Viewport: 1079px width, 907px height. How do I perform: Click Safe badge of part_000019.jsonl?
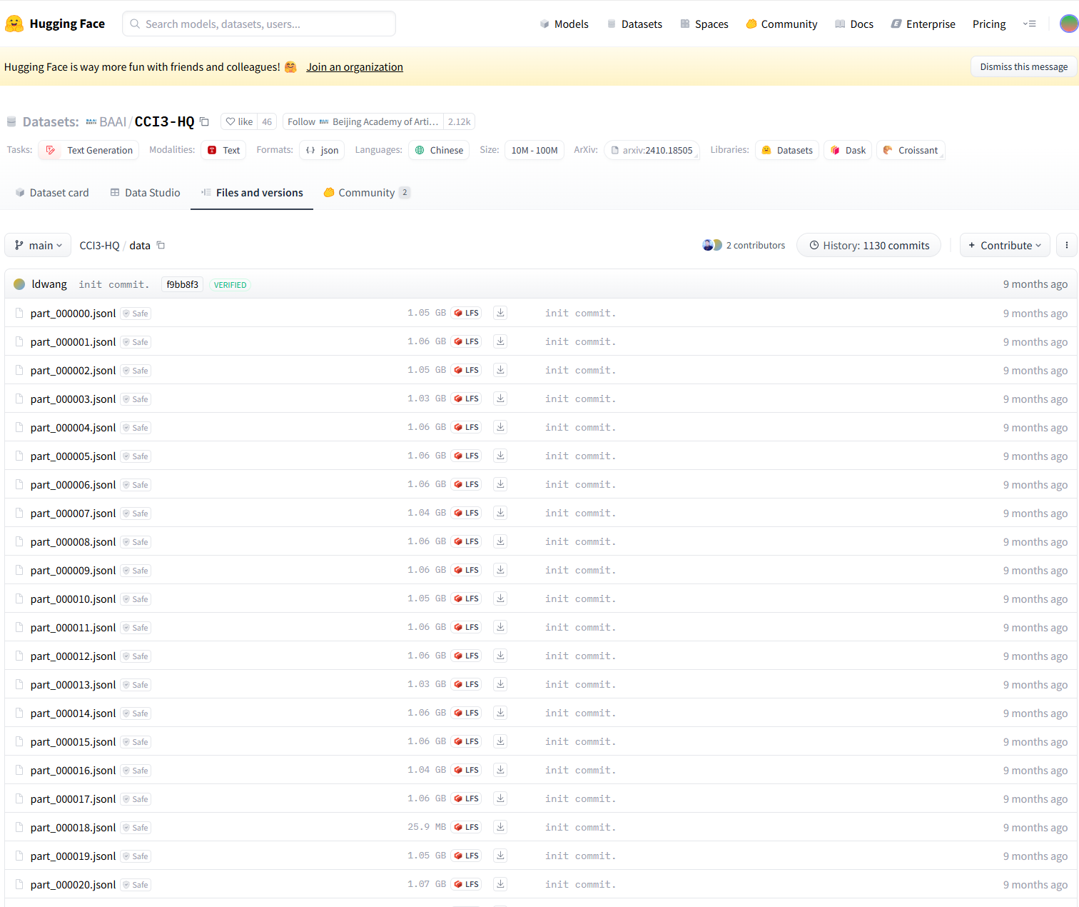(x=136, y=856)
